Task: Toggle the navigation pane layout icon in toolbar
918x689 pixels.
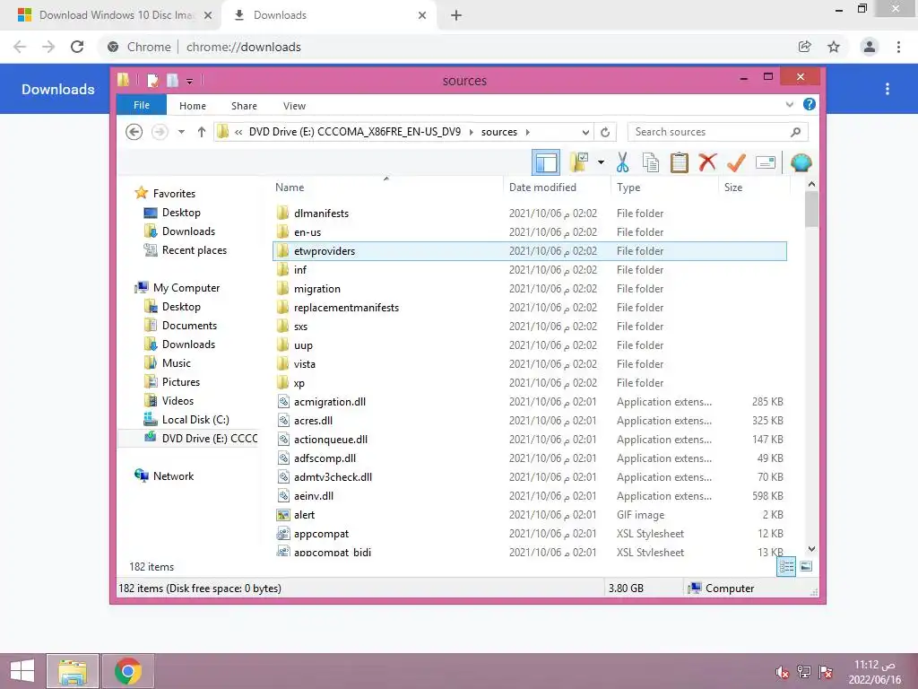Action: (546, 163)
